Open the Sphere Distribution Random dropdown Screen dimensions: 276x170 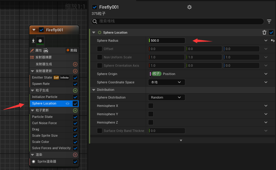click(x=167, y=97)
